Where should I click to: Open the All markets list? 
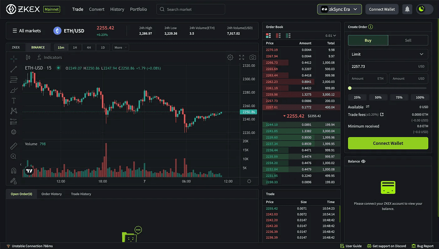pos(27,31)
